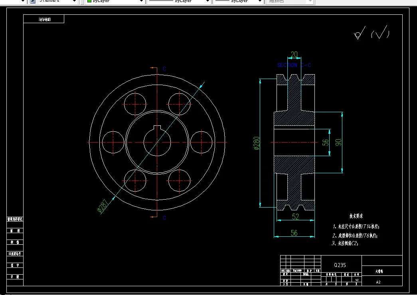Select technical note 1 mentioning IT14

(356, 226)
